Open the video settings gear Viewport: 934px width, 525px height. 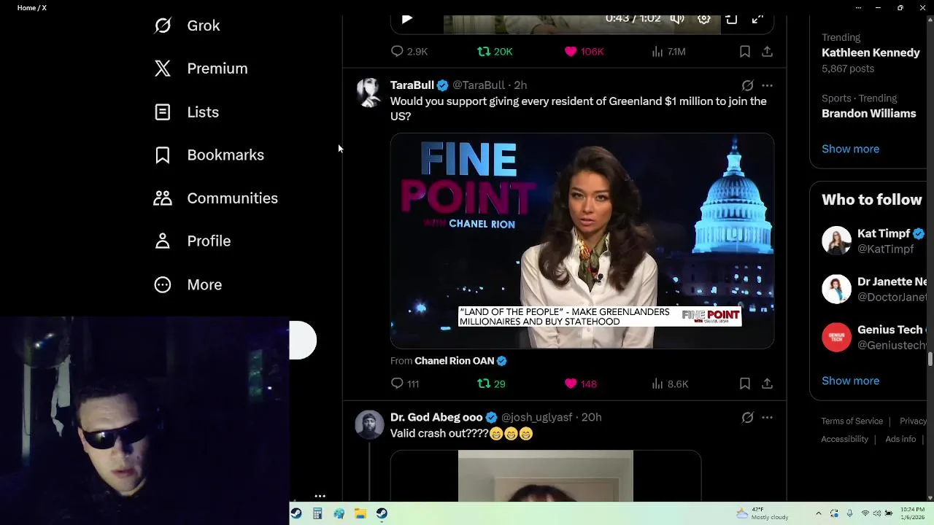click(x=704, y=19)
